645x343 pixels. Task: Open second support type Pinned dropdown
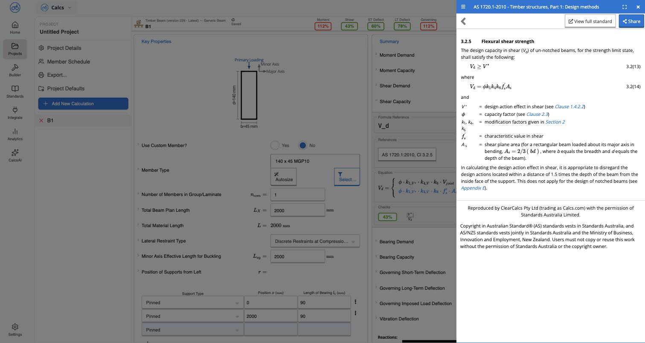192,316
